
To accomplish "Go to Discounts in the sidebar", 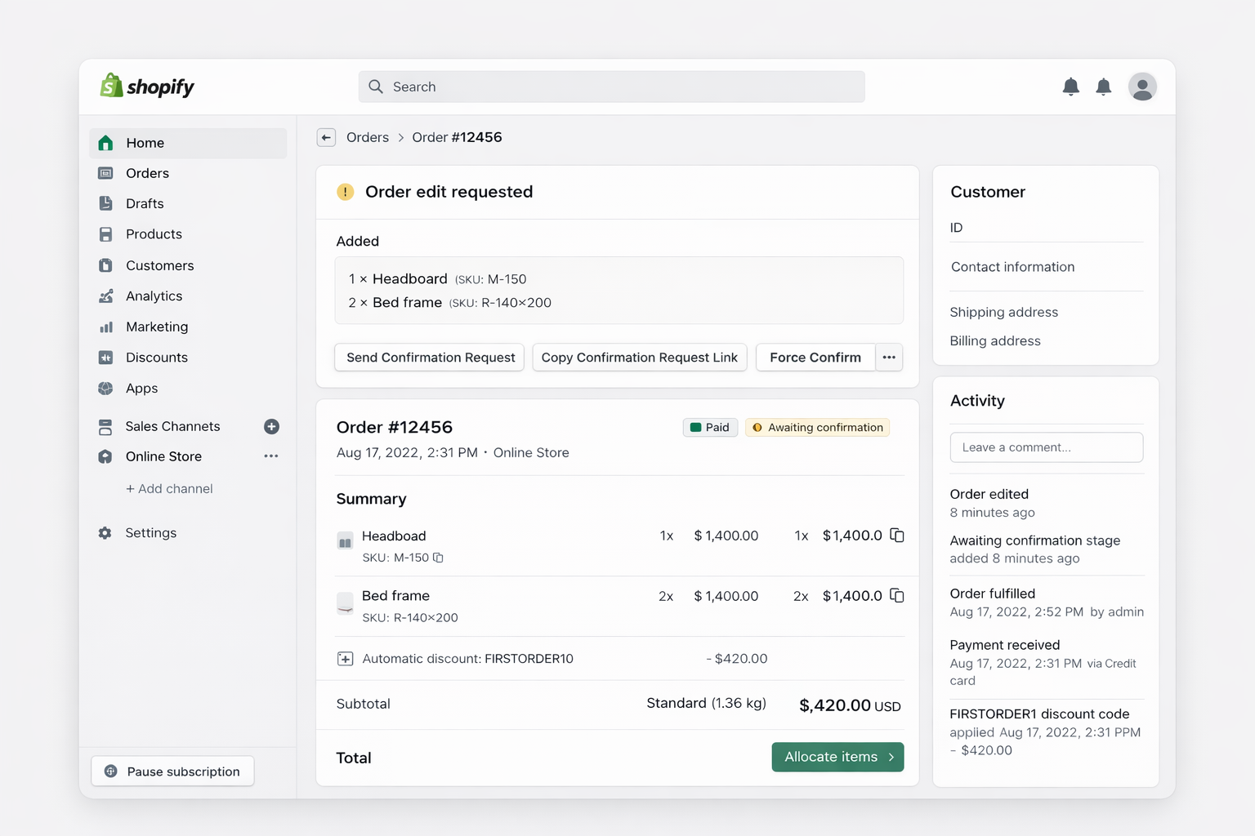I will [156, 358].
